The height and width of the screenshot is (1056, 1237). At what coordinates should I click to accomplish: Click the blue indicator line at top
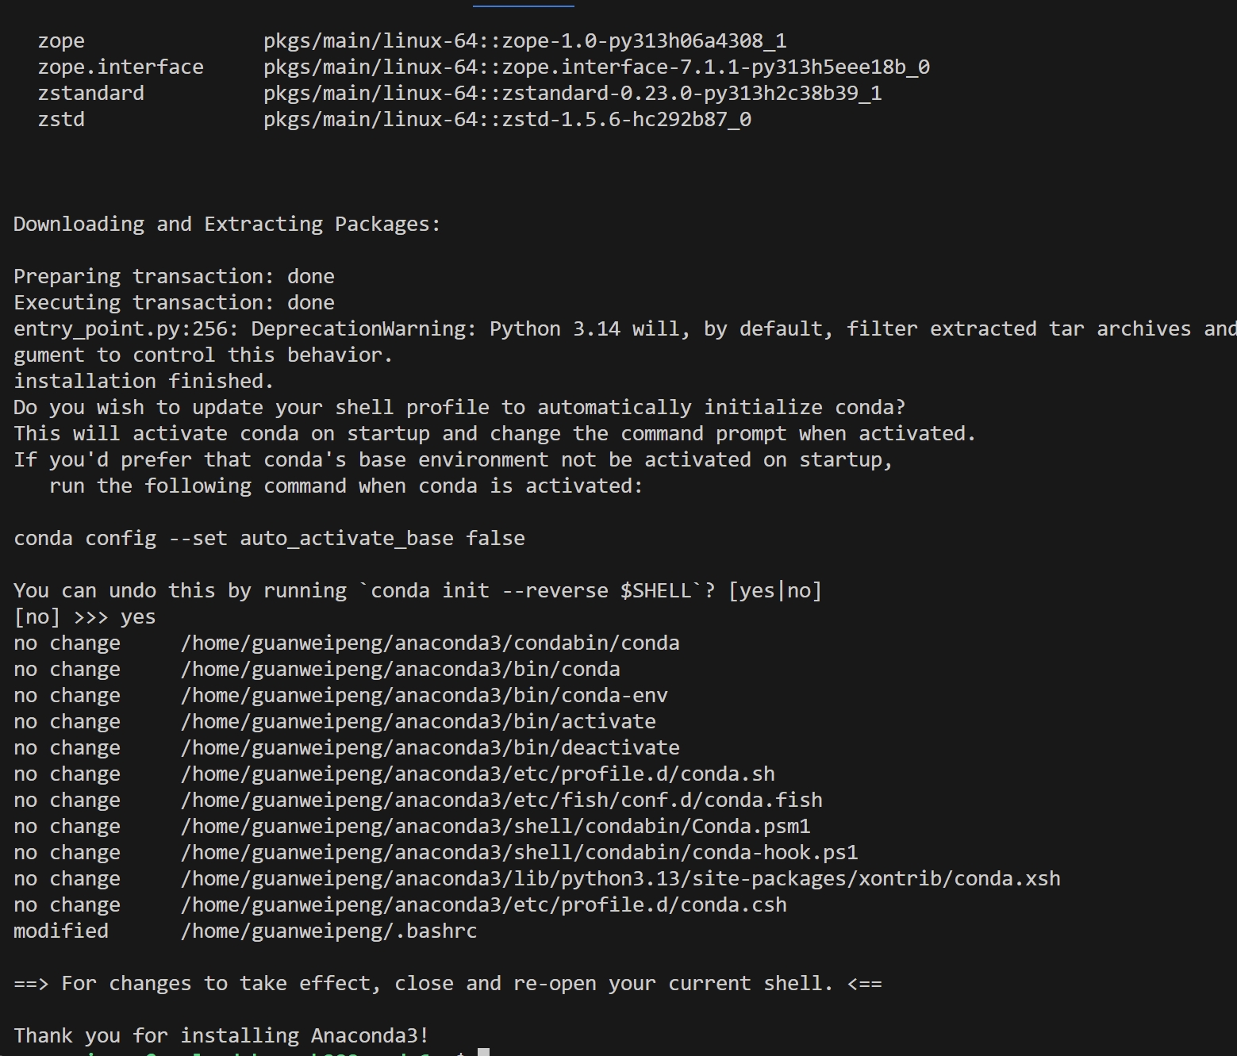point(524,6)
